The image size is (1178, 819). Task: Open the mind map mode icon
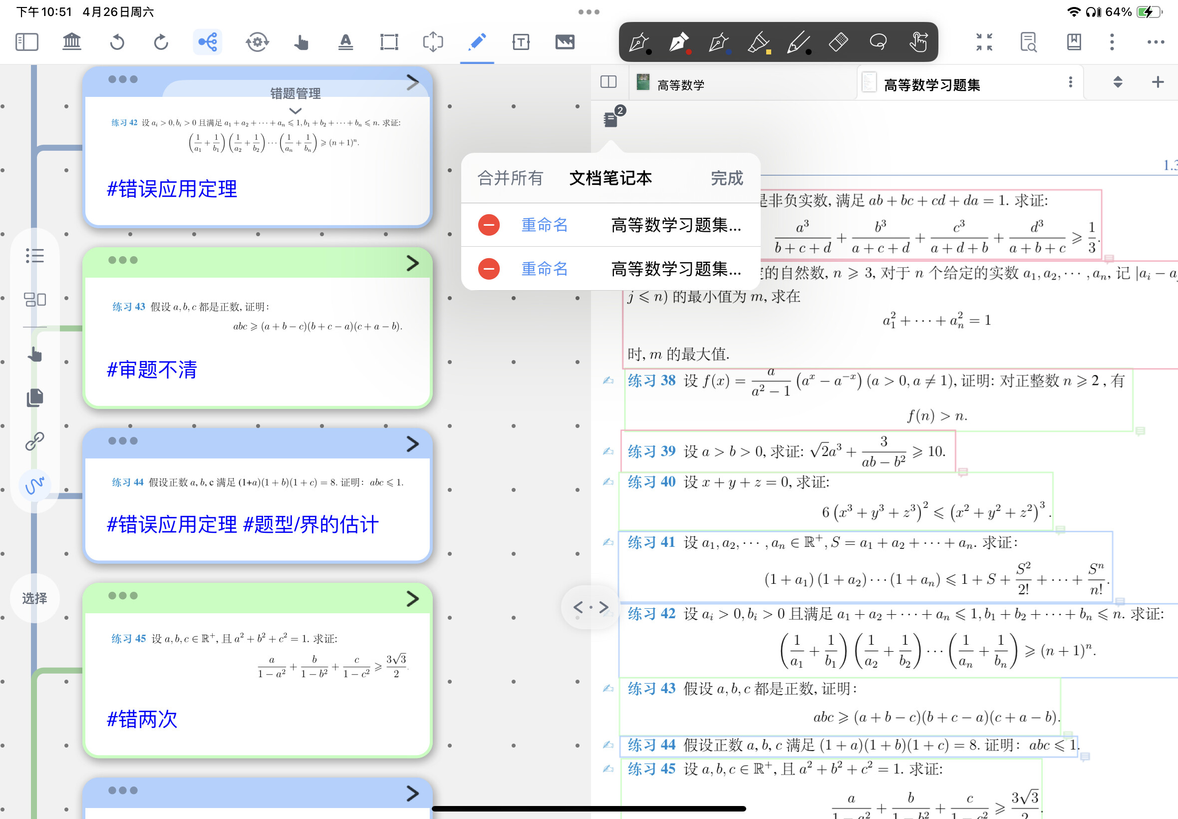click(208, 41)
